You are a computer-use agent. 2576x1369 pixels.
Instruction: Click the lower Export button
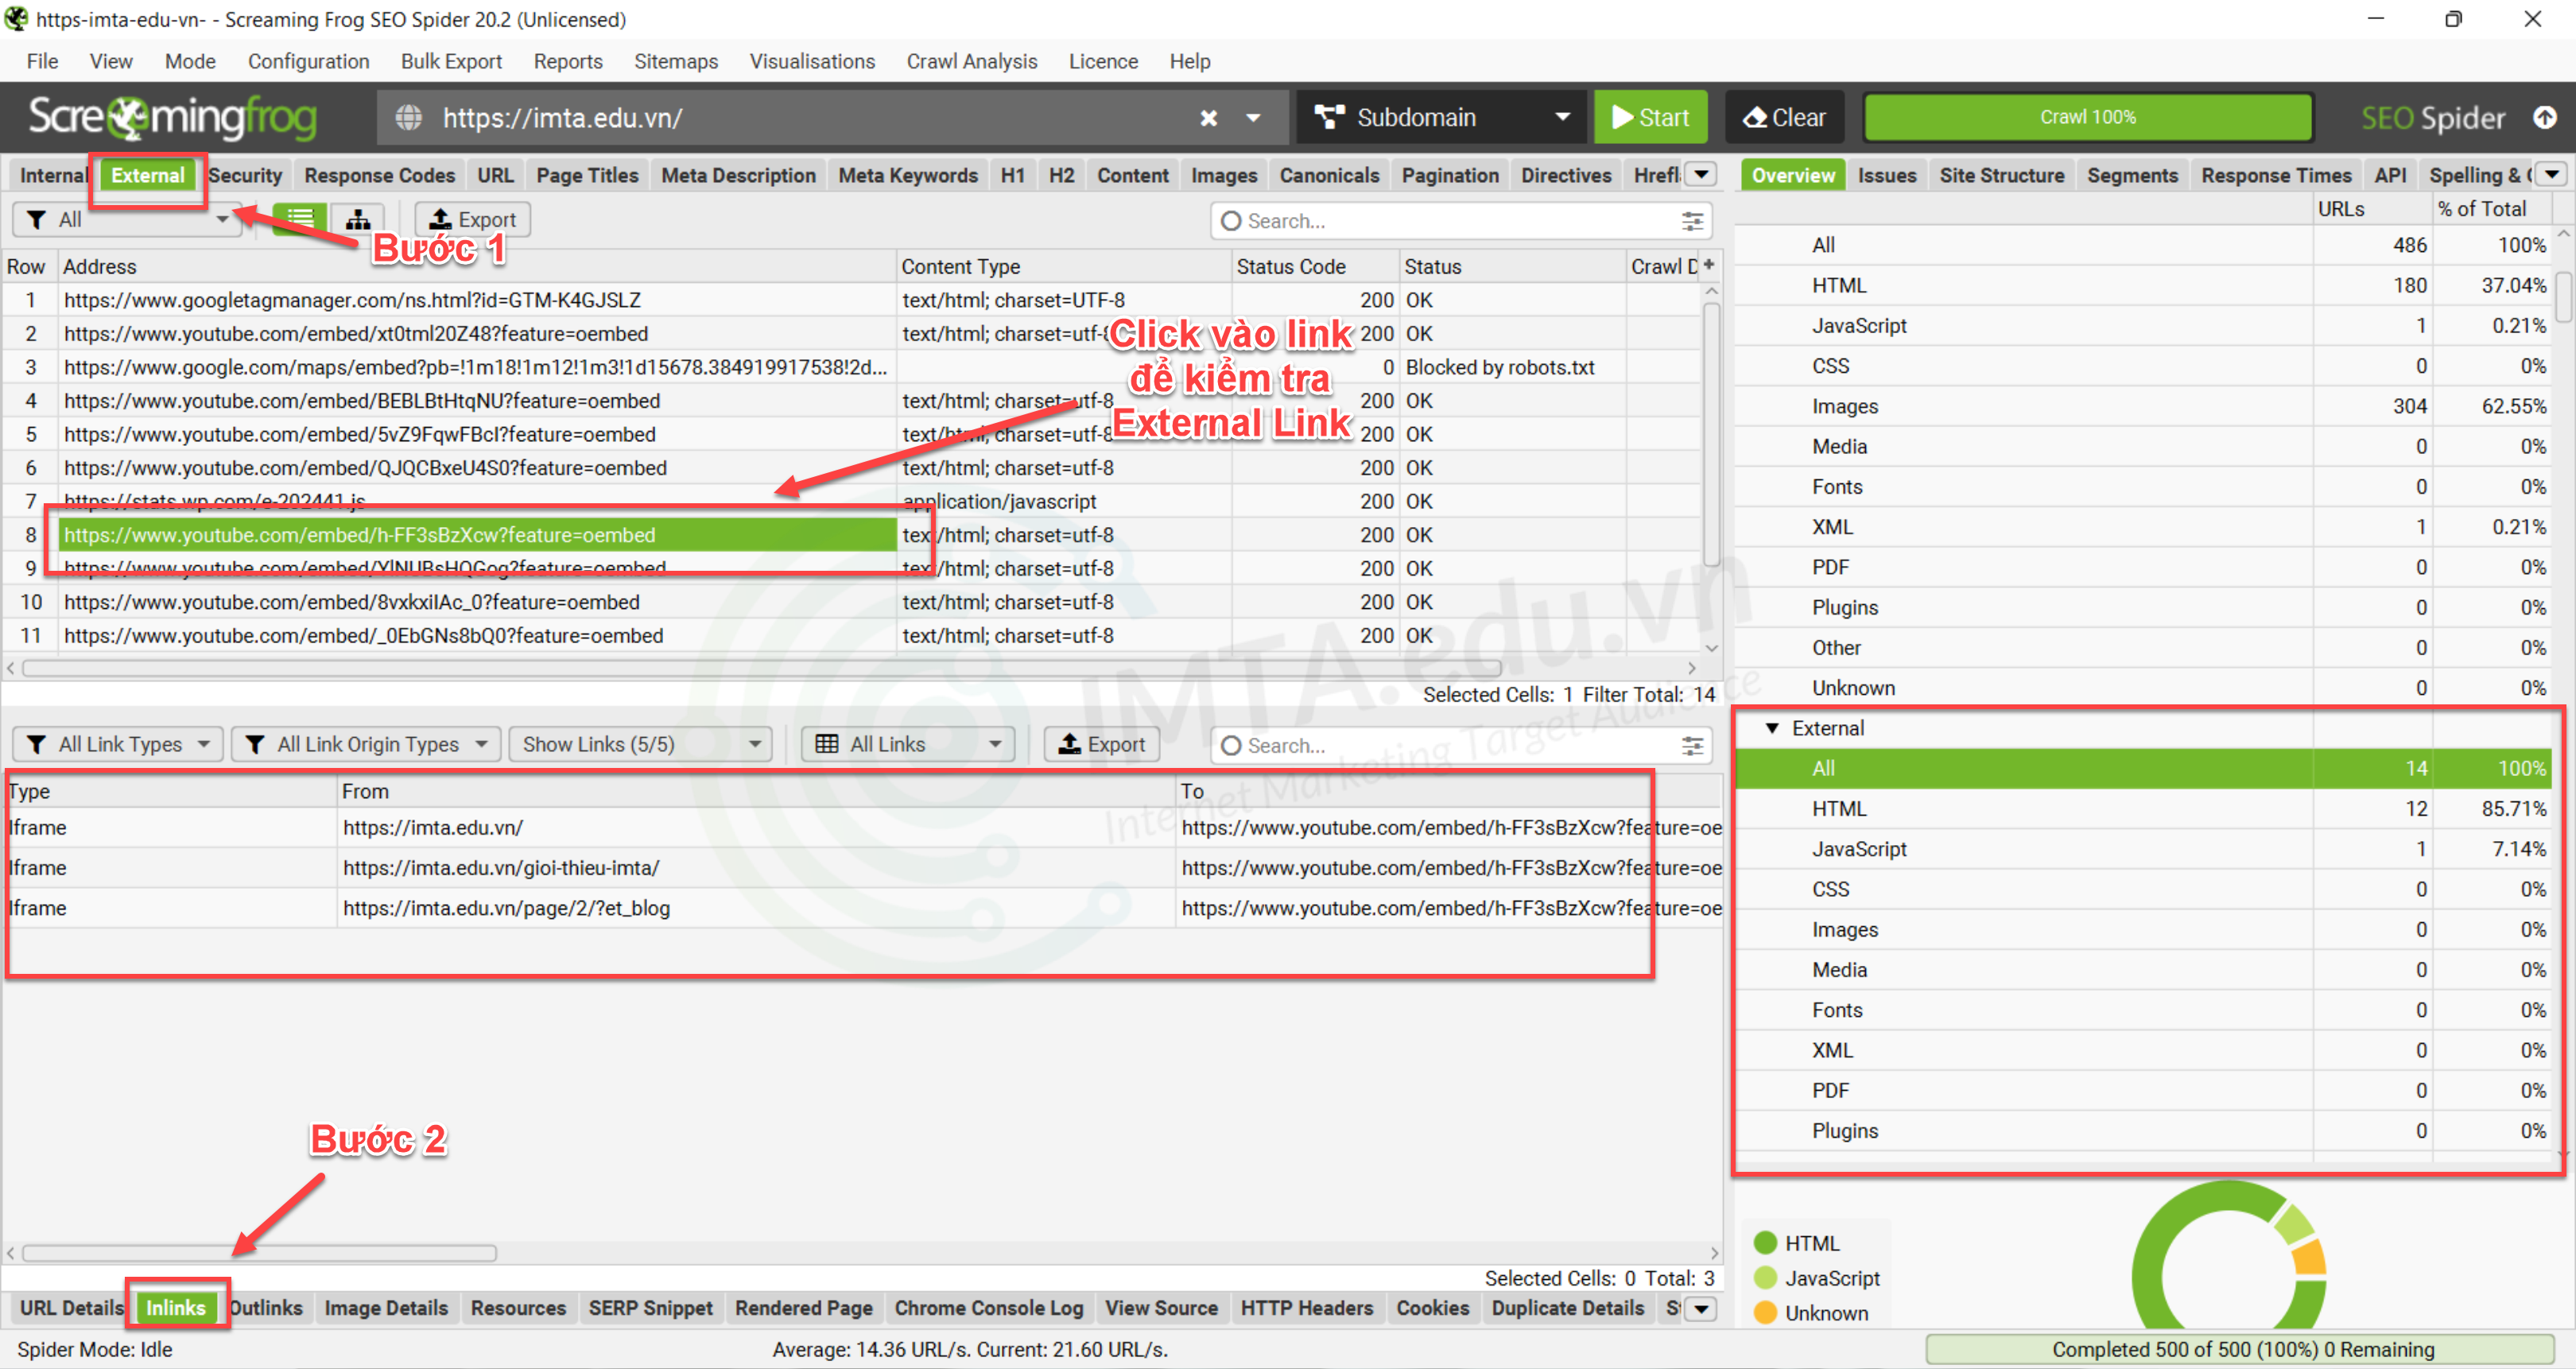point(1101,744)
